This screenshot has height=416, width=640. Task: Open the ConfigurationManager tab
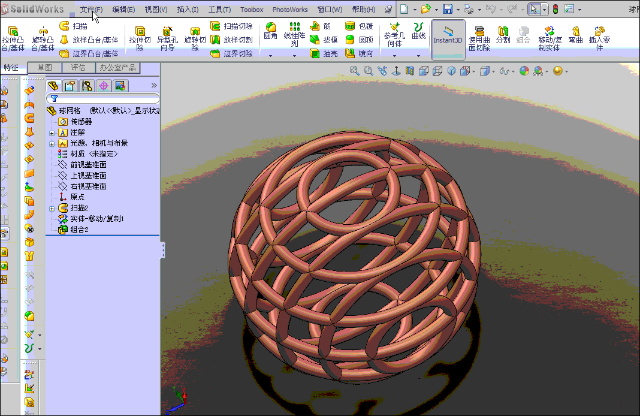pyautogui.click(x=86, y=86)
